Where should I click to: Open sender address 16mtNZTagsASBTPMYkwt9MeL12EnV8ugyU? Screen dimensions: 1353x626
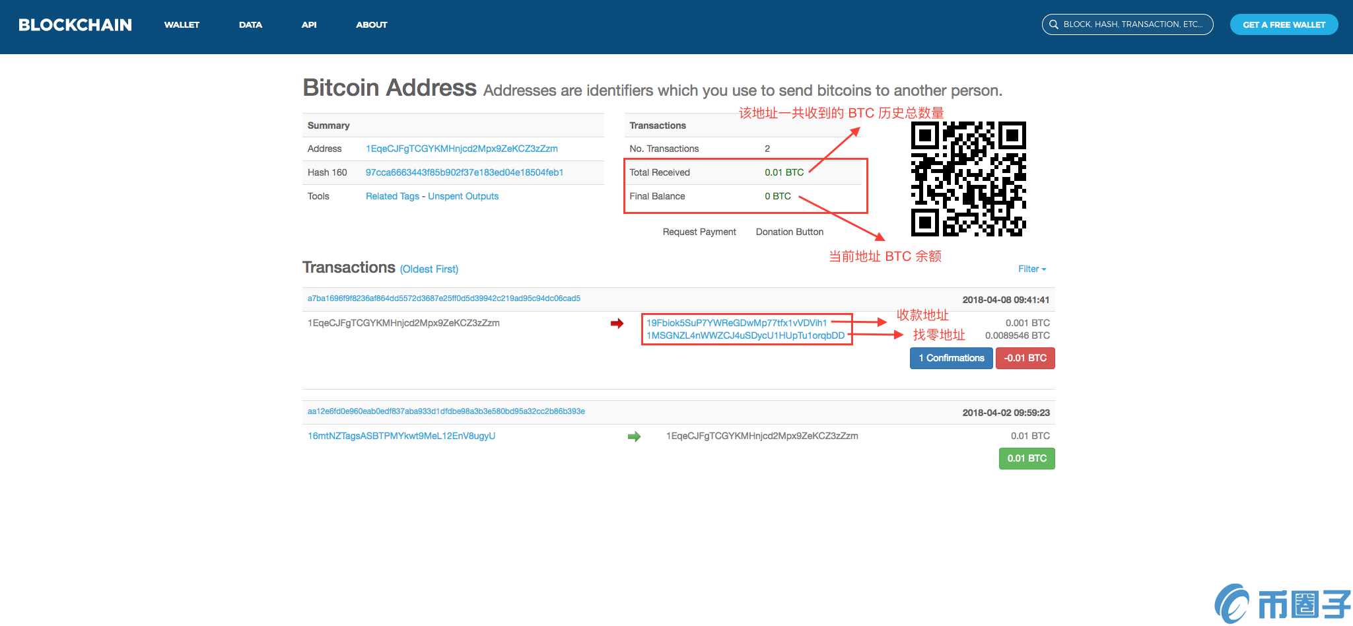point(401,436)
